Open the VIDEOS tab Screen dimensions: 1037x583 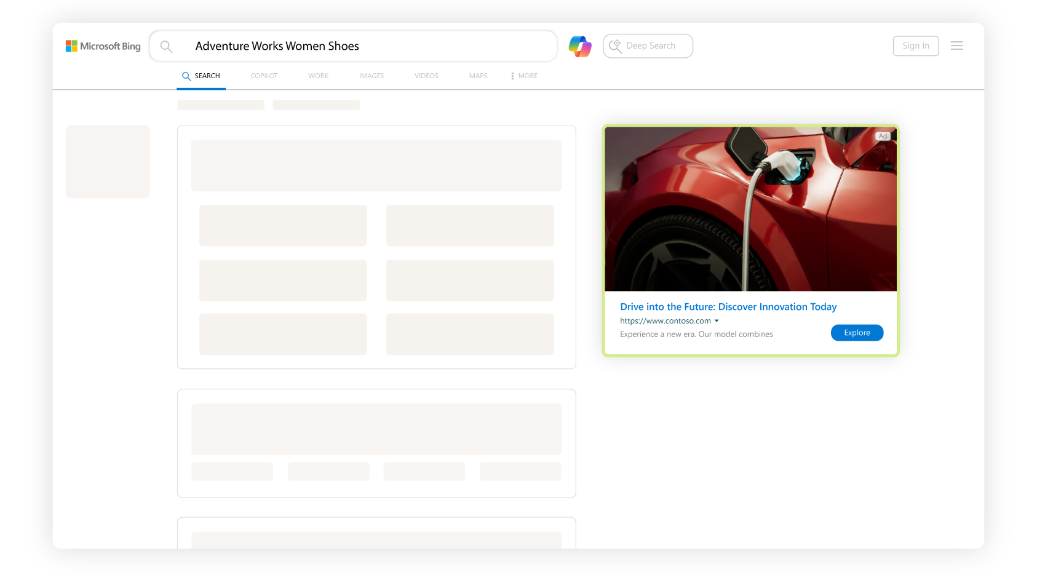click(x=426, y=76)
